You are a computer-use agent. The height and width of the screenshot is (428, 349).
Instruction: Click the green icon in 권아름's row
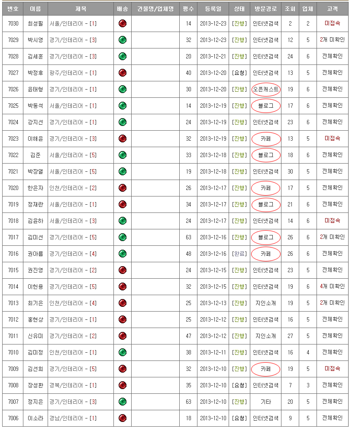[x=123, y=254]
